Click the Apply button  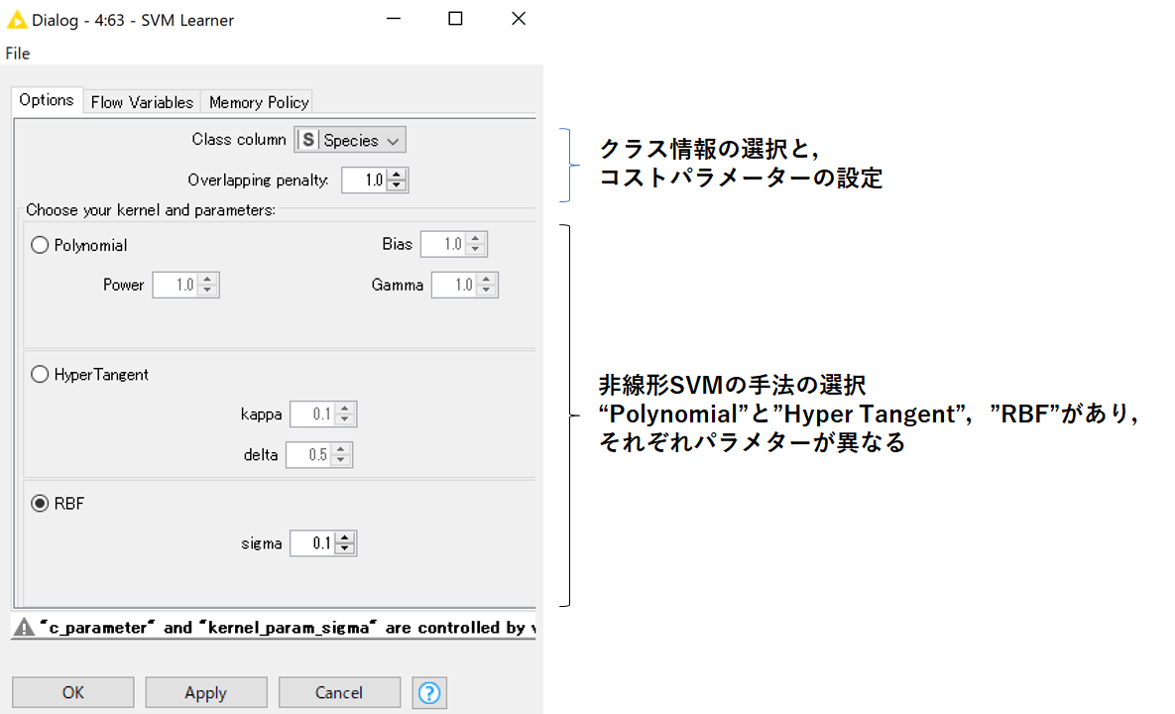tap(205, 691)
